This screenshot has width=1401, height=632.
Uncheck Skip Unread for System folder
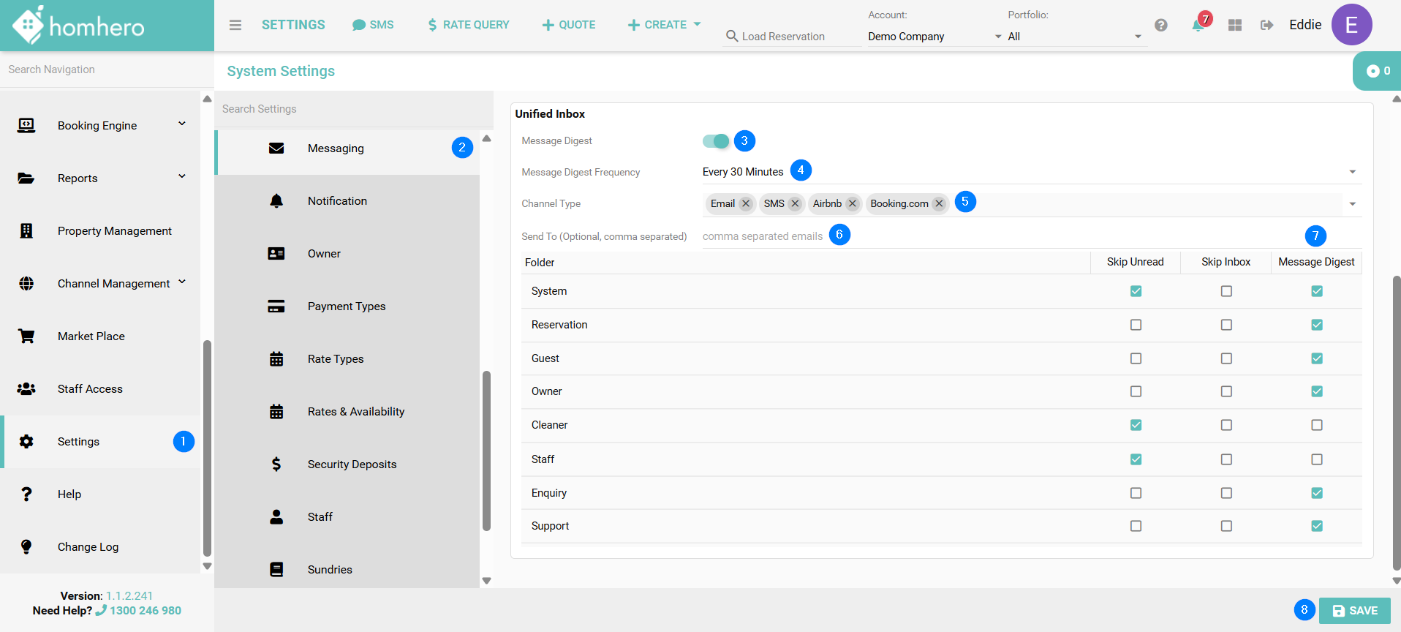(x=1136, y=291)
